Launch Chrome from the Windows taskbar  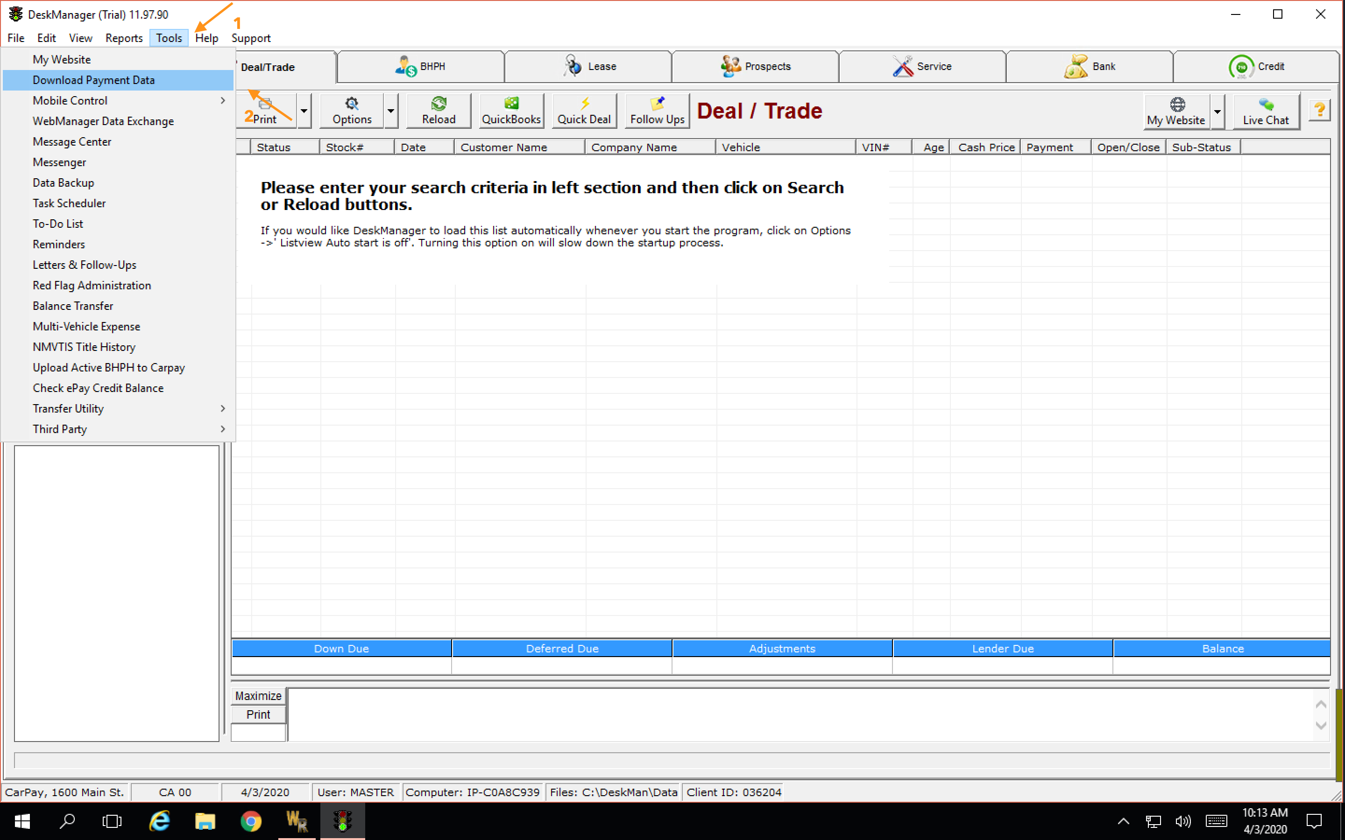point(251,821)
